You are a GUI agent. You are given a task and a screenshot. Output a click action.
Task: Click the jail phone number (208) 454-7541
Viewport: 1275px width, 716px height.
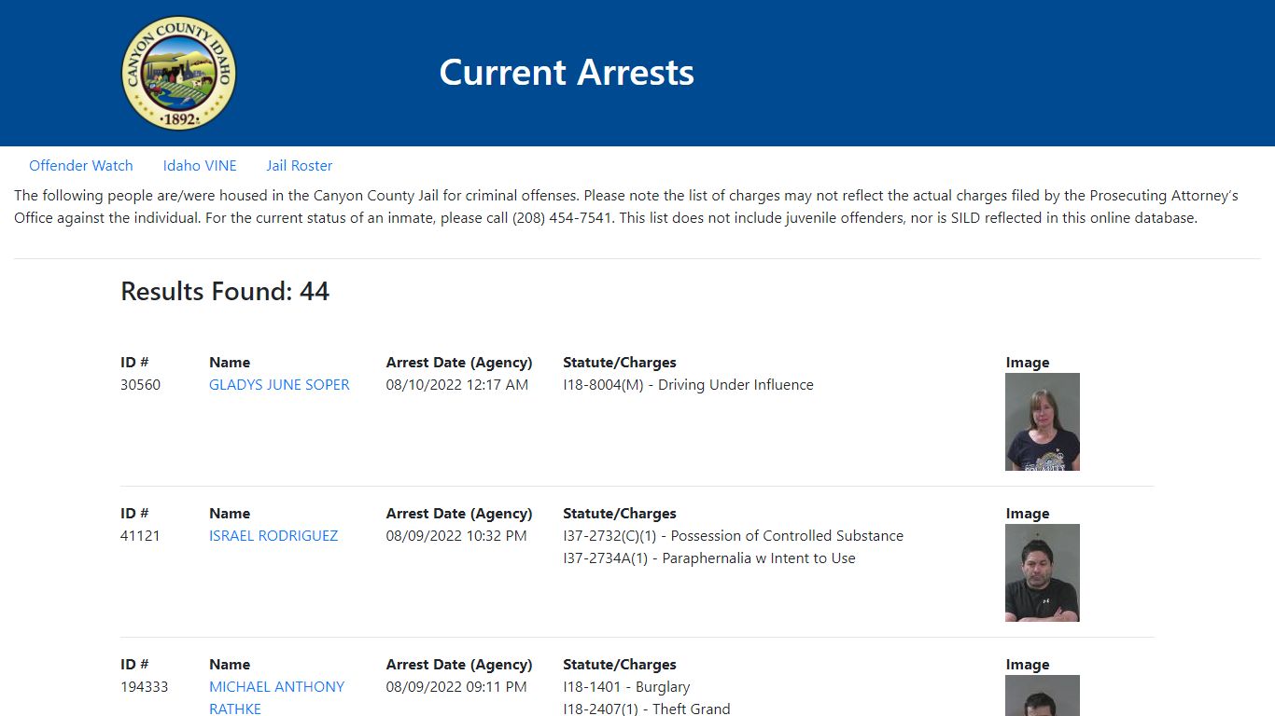click(564, 218)
